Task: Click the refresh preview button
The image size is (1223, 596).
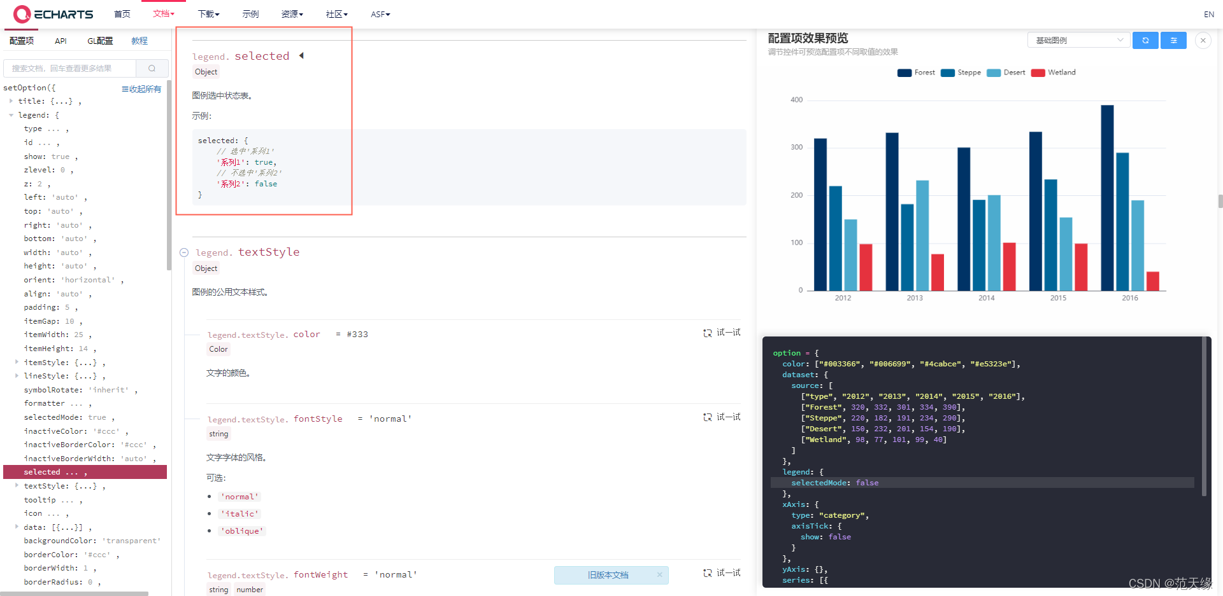Action: click(1145, 40)
